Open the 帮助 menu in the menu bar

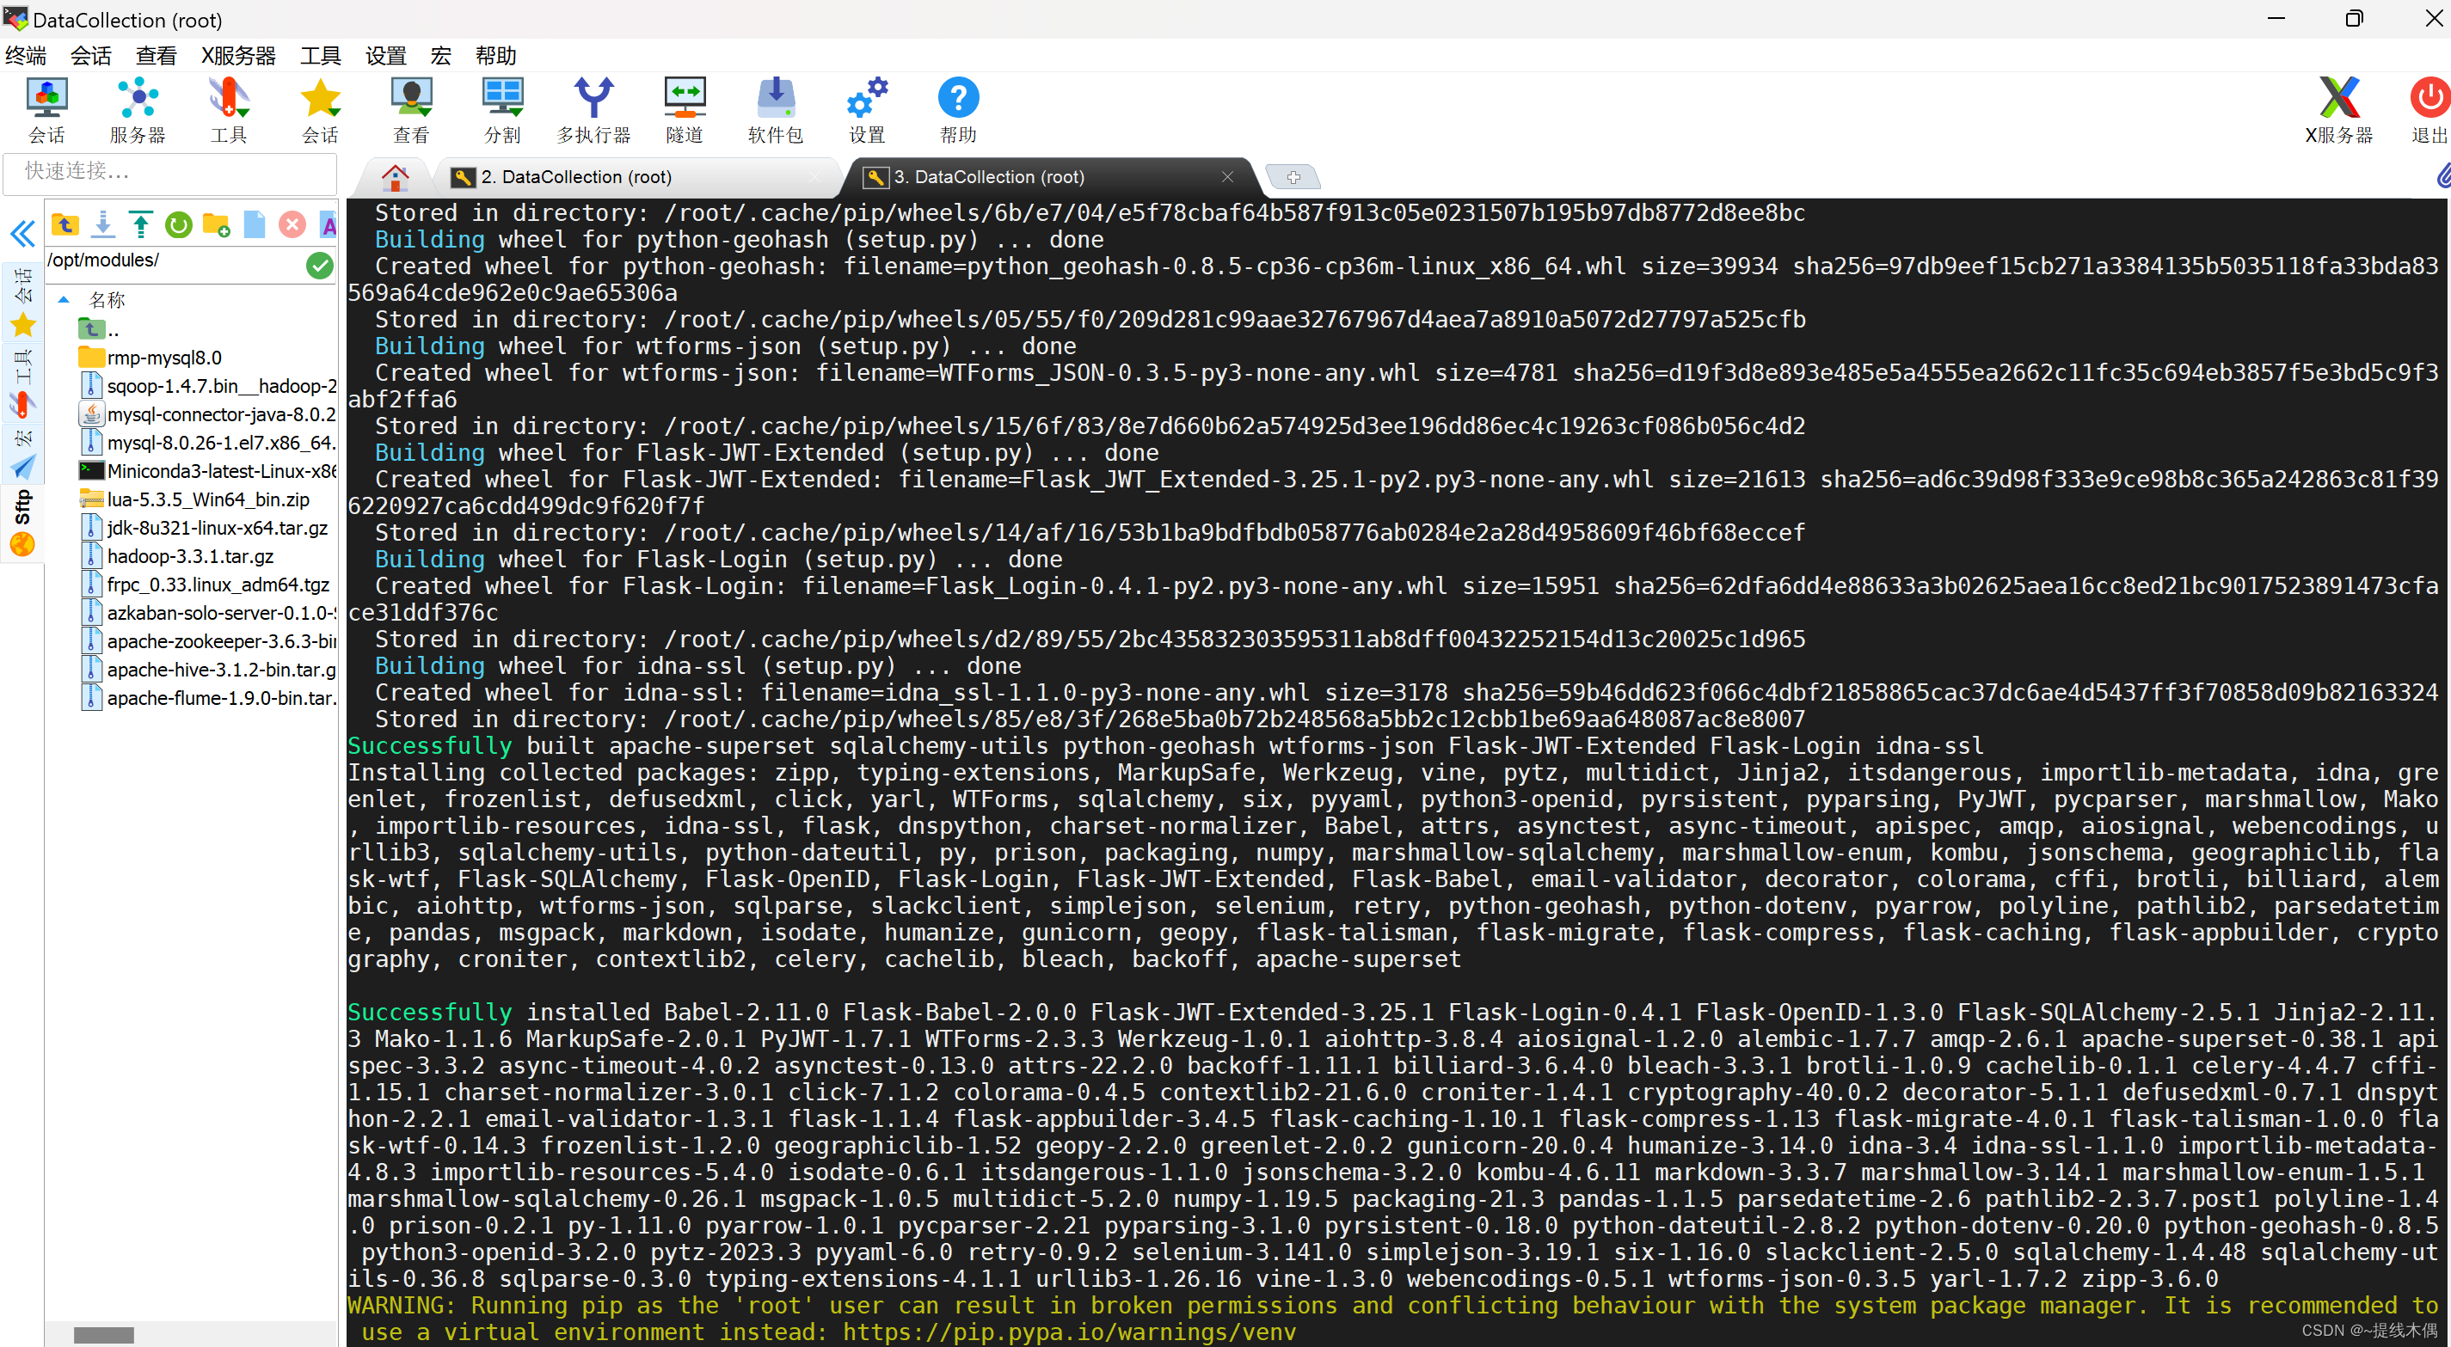(x=495, y=56)
